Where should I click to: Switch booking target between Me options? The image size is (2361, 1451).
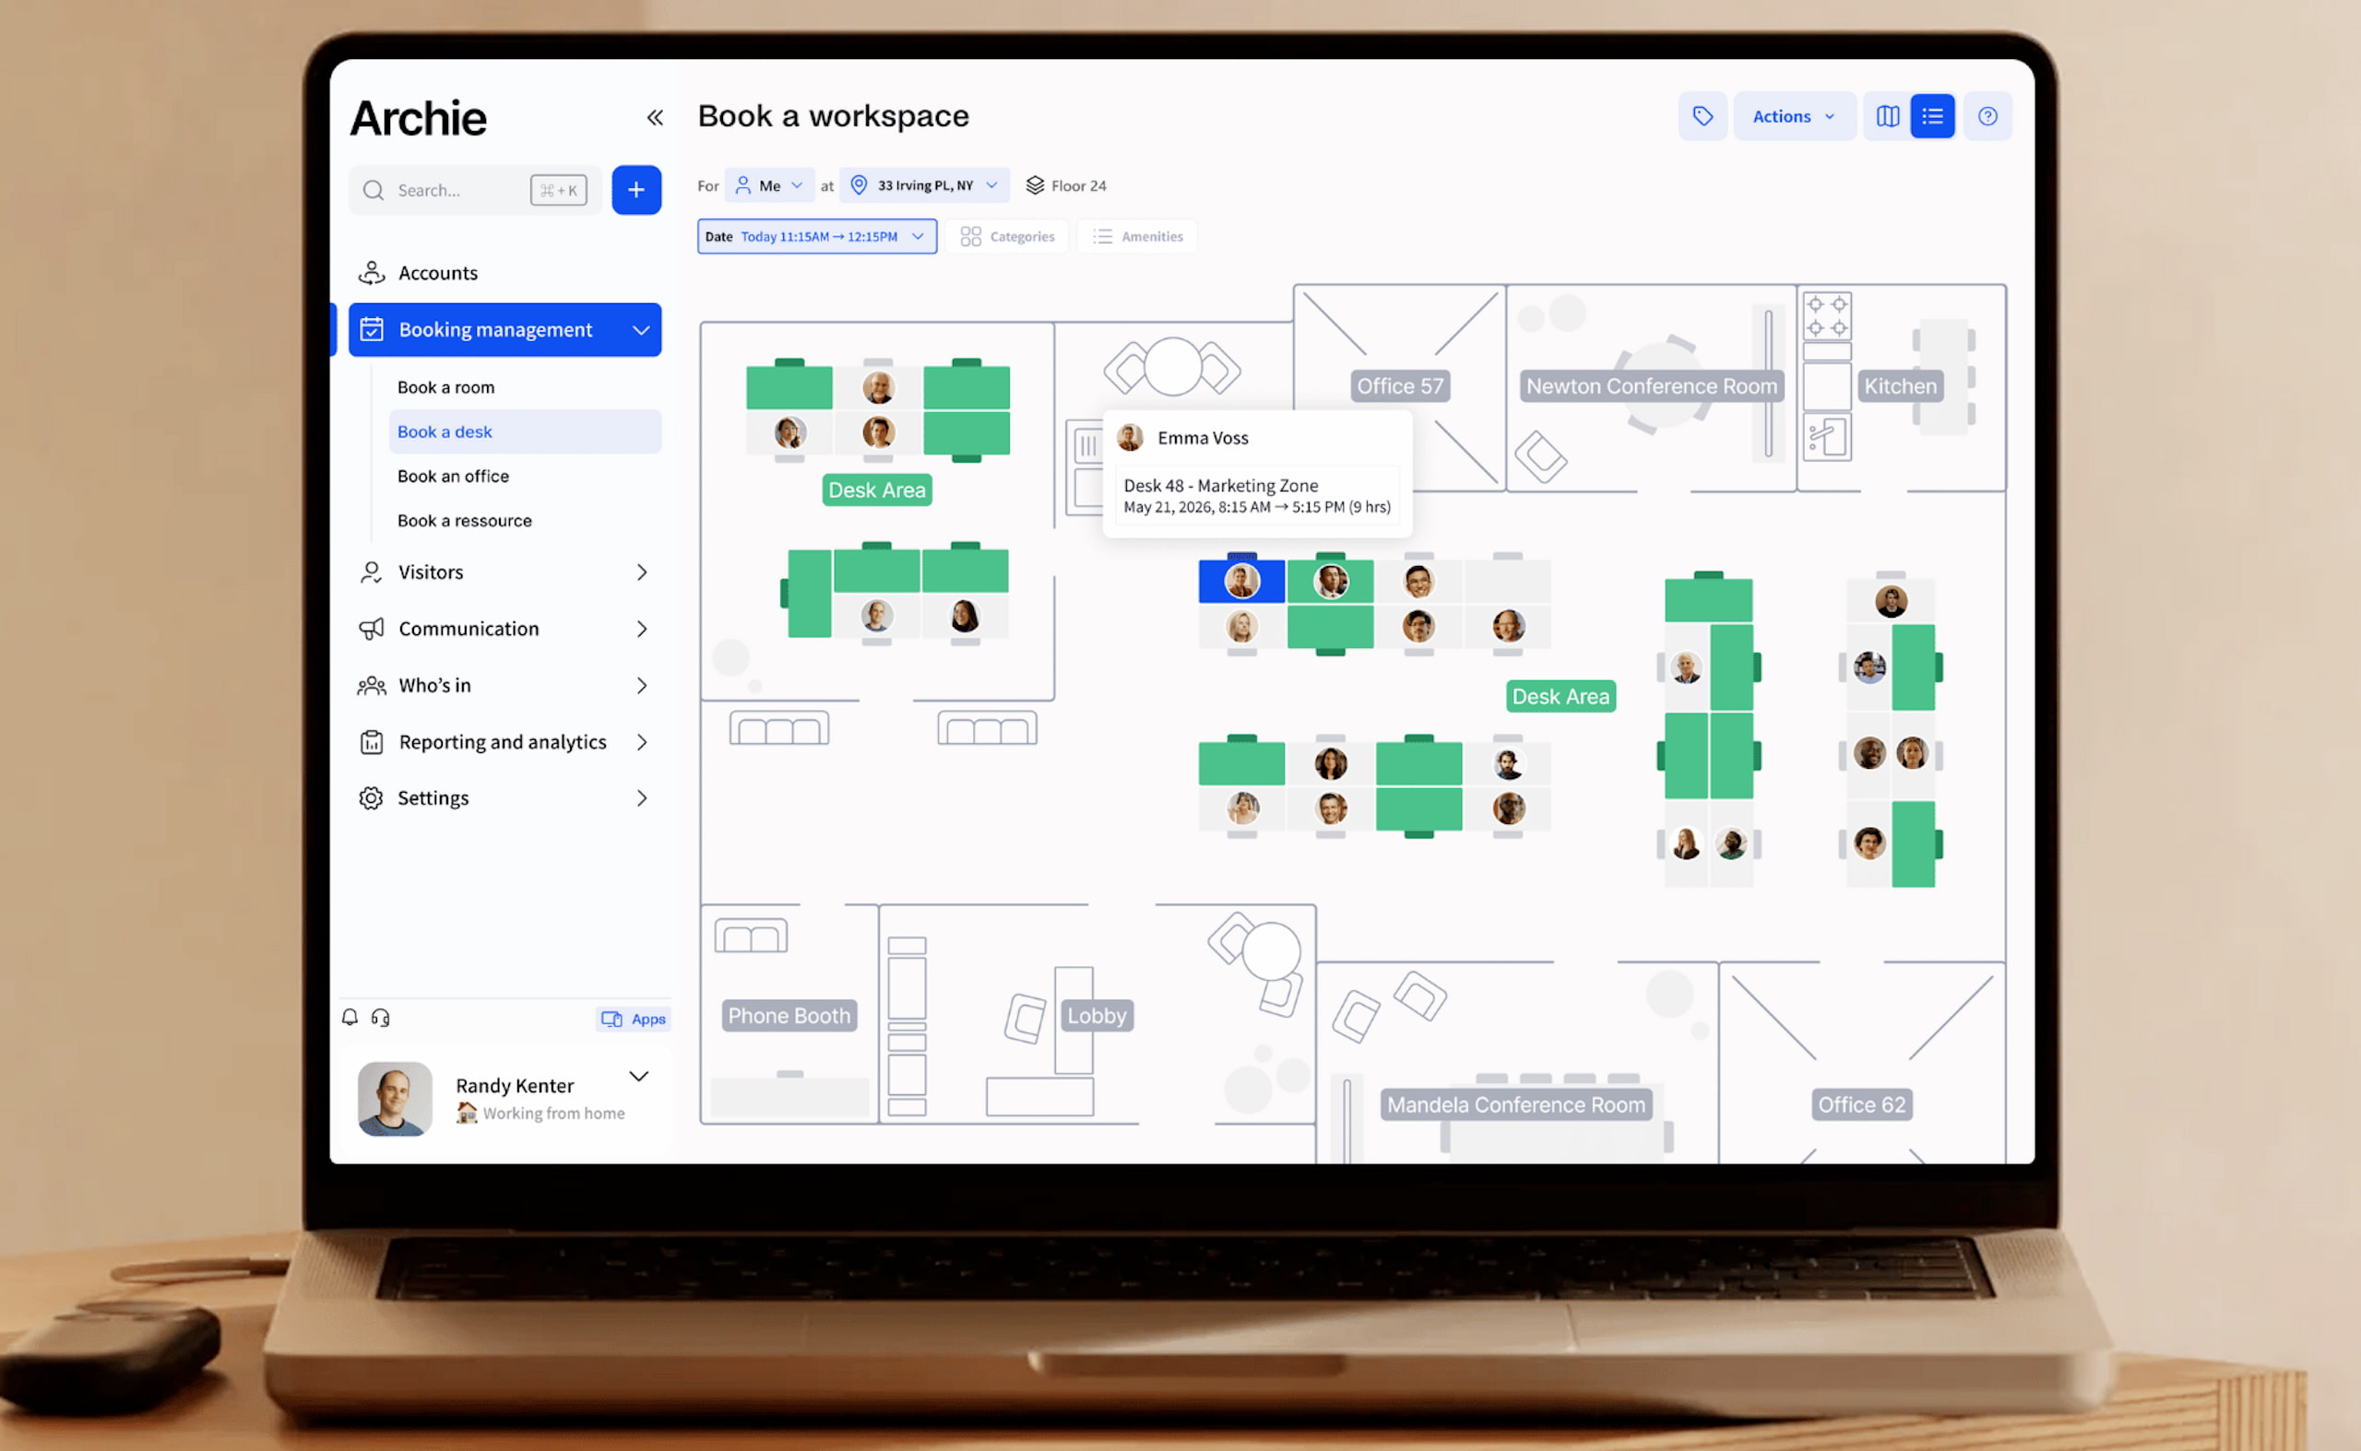(769, 184)
